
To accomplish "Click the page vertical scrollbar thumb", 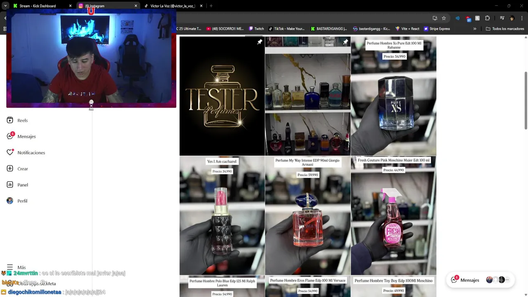I will point(526,101).
